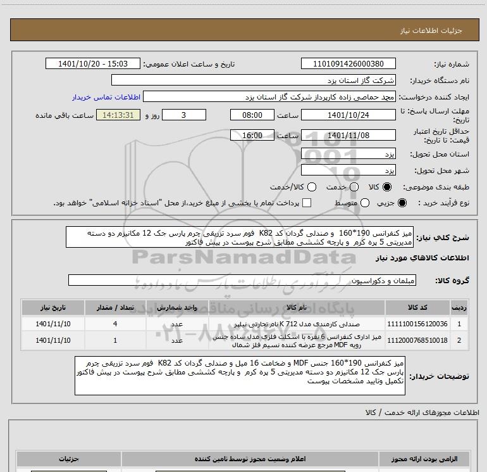
Task: Click the need date 1401/11/10 in row 1
Action: point(52,324)
